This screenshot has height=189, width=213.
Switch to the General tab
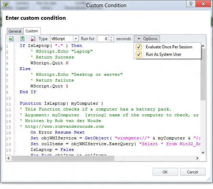15,31
